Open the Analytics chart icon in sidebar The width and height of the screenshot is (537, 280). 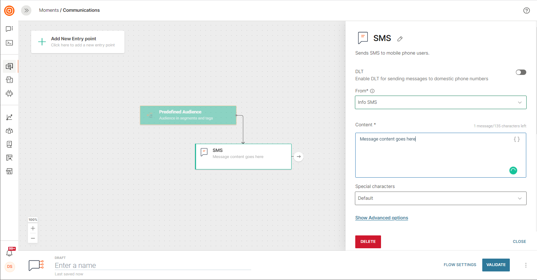[9, 117]
